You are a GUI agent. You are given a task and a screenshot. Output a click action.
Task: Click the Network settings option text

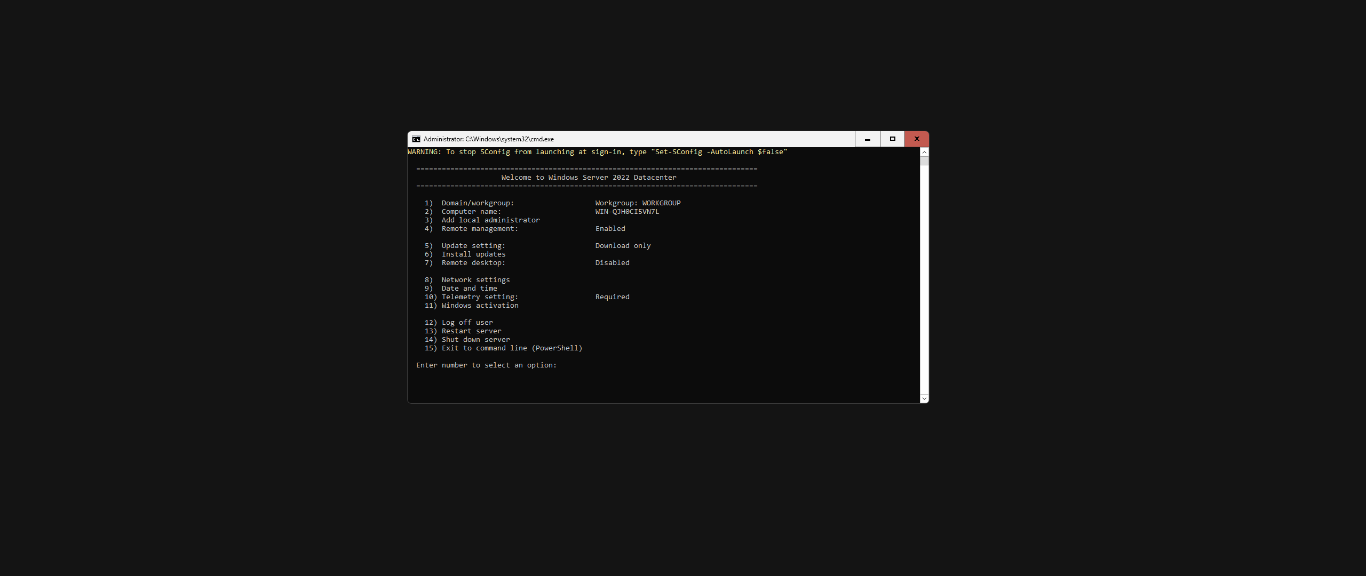click(x=475, y=280)
